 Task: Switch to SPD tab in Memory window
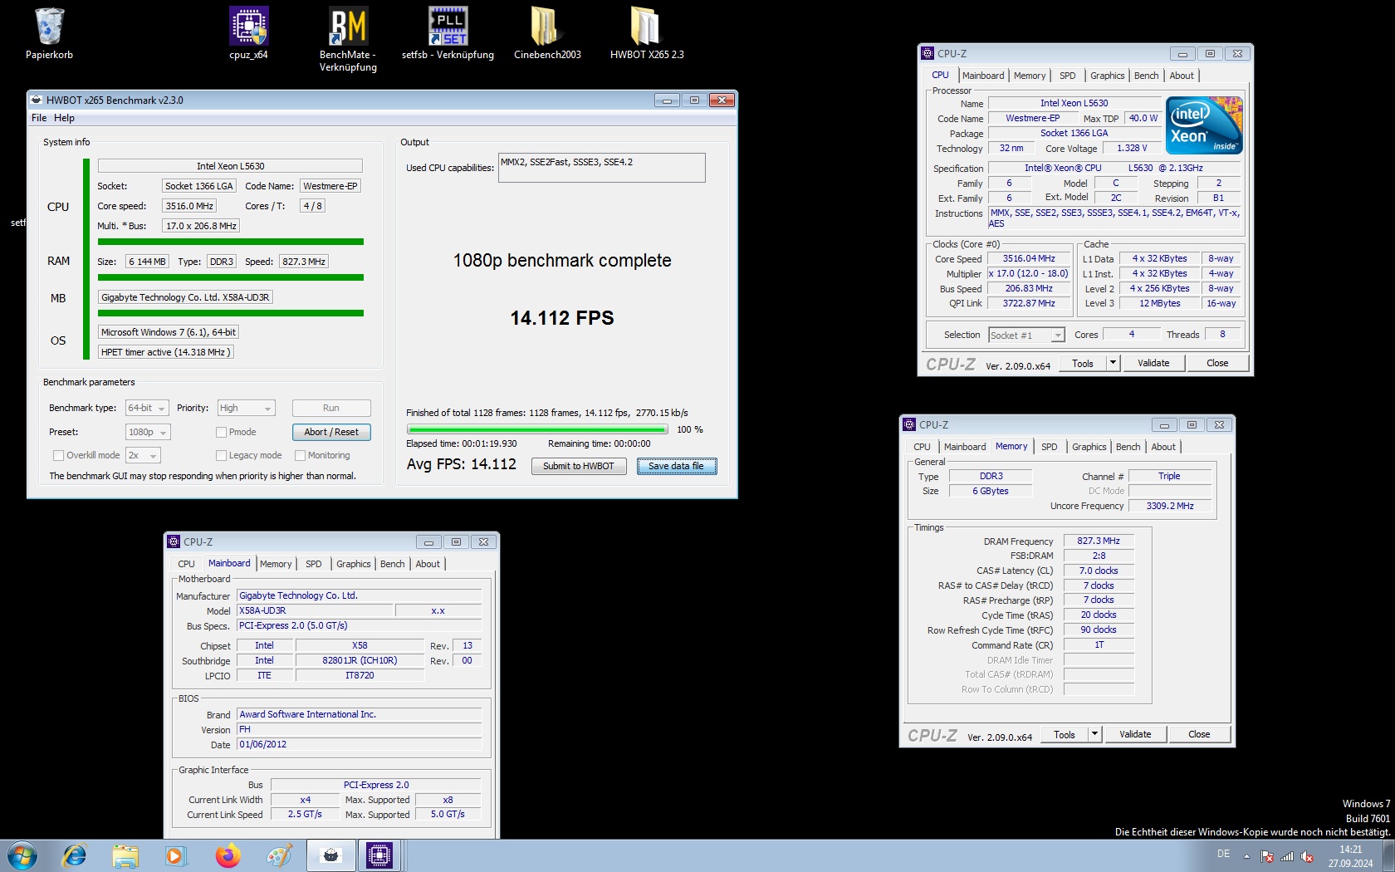(1050, 447)
